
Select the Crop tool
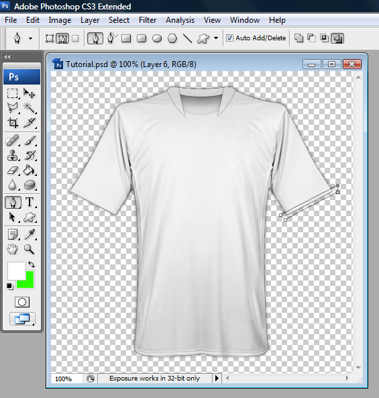13,123
